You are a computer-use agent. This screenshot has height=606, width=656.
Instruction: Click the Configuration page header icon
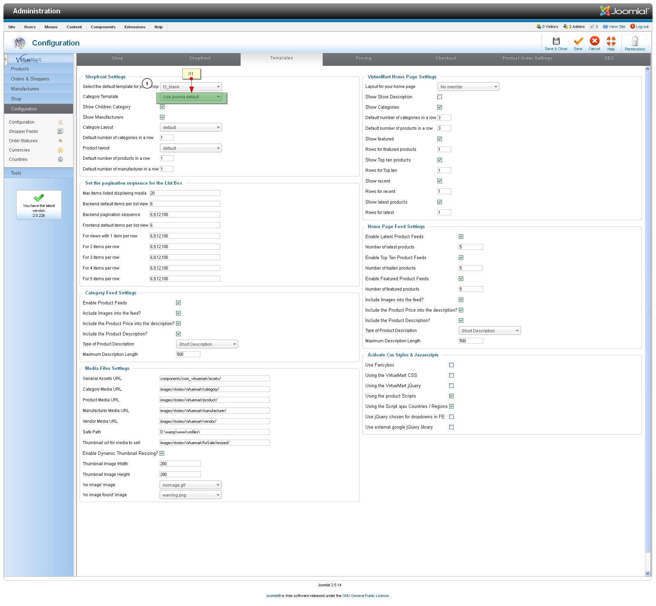coord(20,43)
